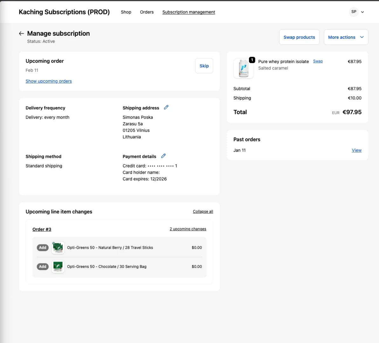Open the SP account avatar

coord(354,12)
